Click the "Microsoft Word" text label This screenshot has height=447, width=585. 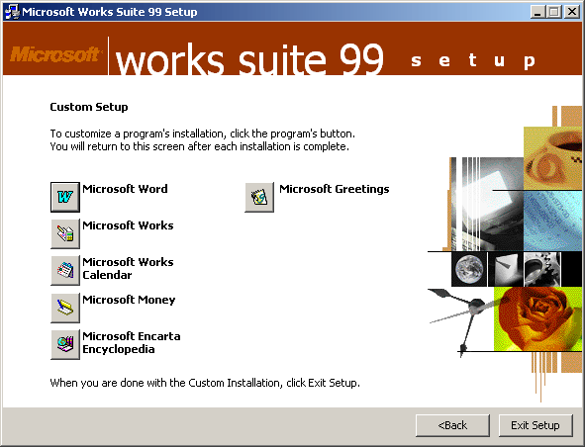125,189
